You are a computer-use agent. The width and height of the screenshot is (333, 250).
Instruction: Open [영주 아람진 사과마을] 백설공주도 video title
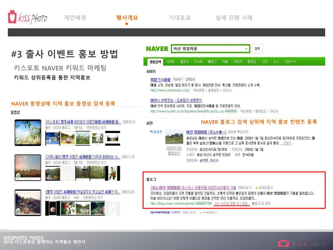coord(83,192)
